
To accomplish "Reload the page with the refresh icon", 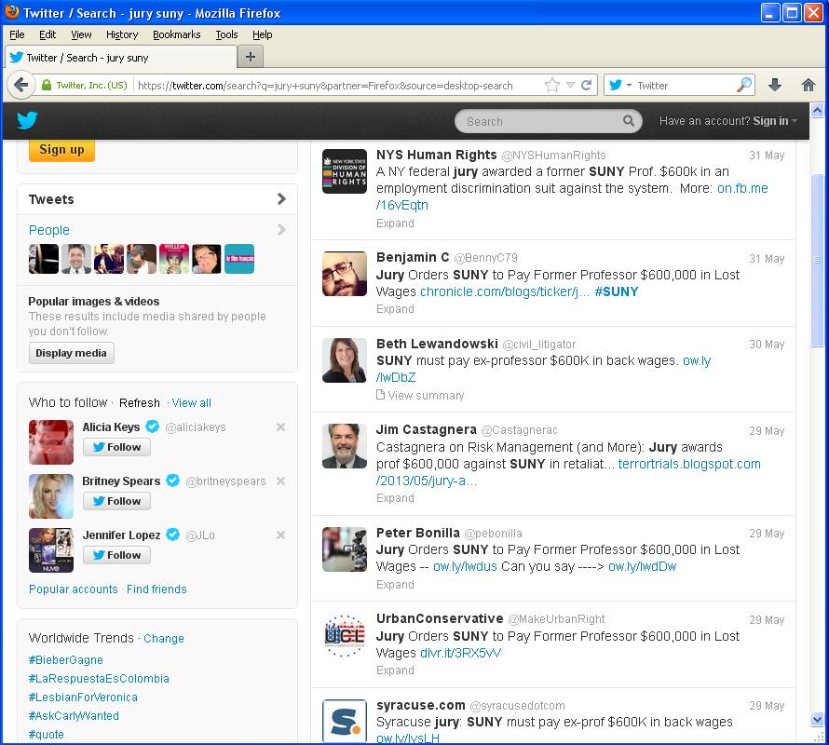I will tap(587, 85).
